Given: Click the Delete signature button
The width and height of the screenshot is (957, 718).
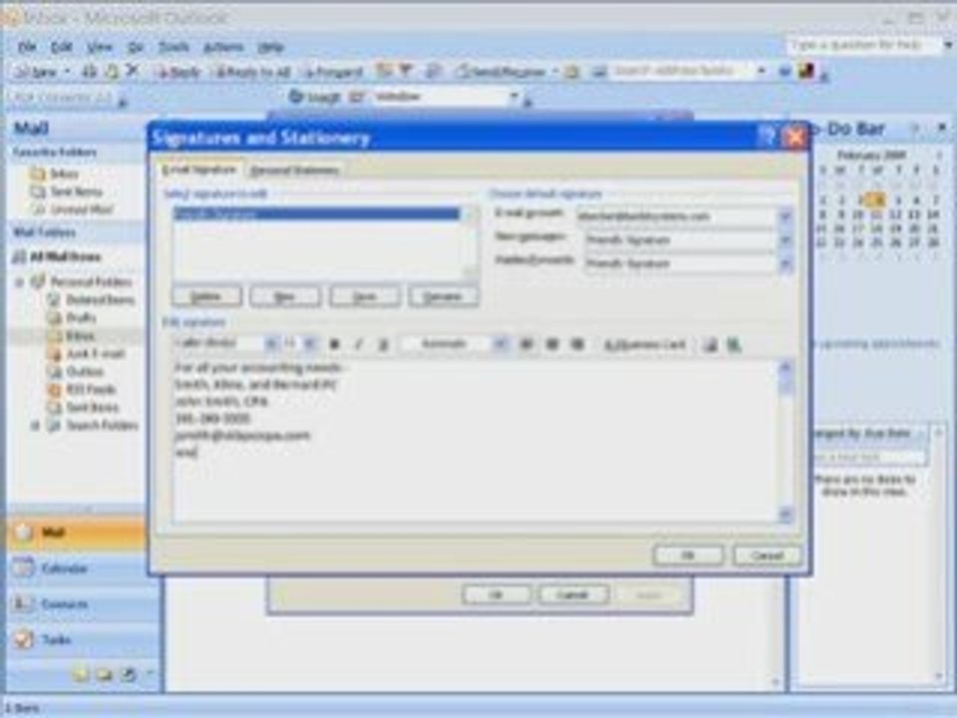Looking at the screenshot, I should (206, 297).
